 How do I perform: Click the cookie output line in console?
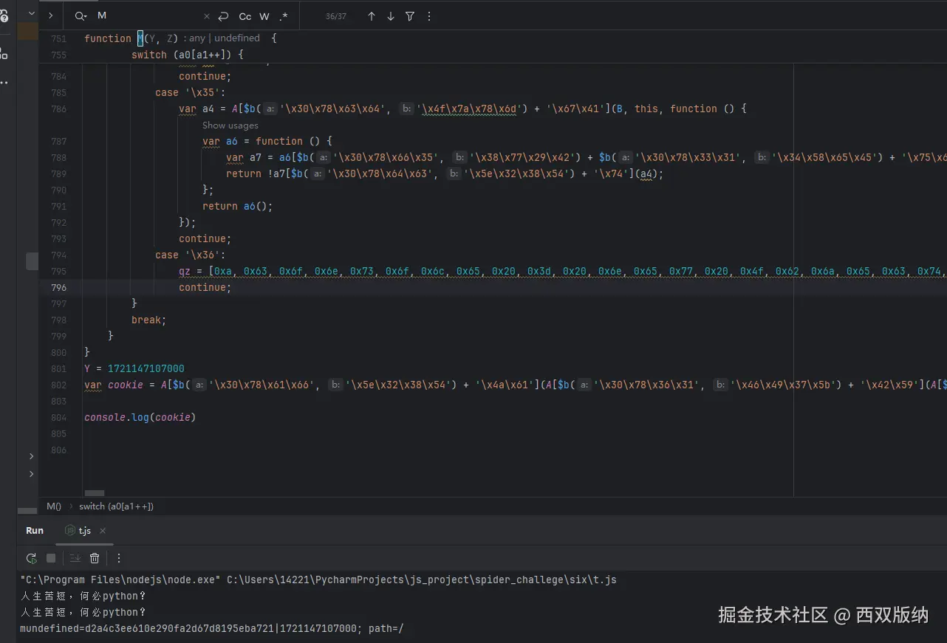[x=212, y=629]
